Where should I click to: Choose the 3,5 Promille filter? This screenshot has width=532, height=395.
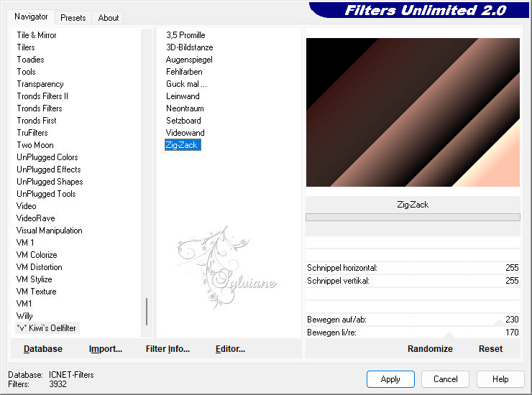(185, 35)
